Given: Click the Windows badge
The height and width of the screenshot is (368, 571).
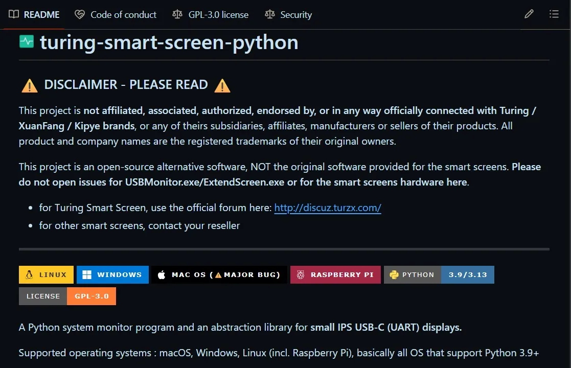Looking at the screenshot, I should coord(112,274).
